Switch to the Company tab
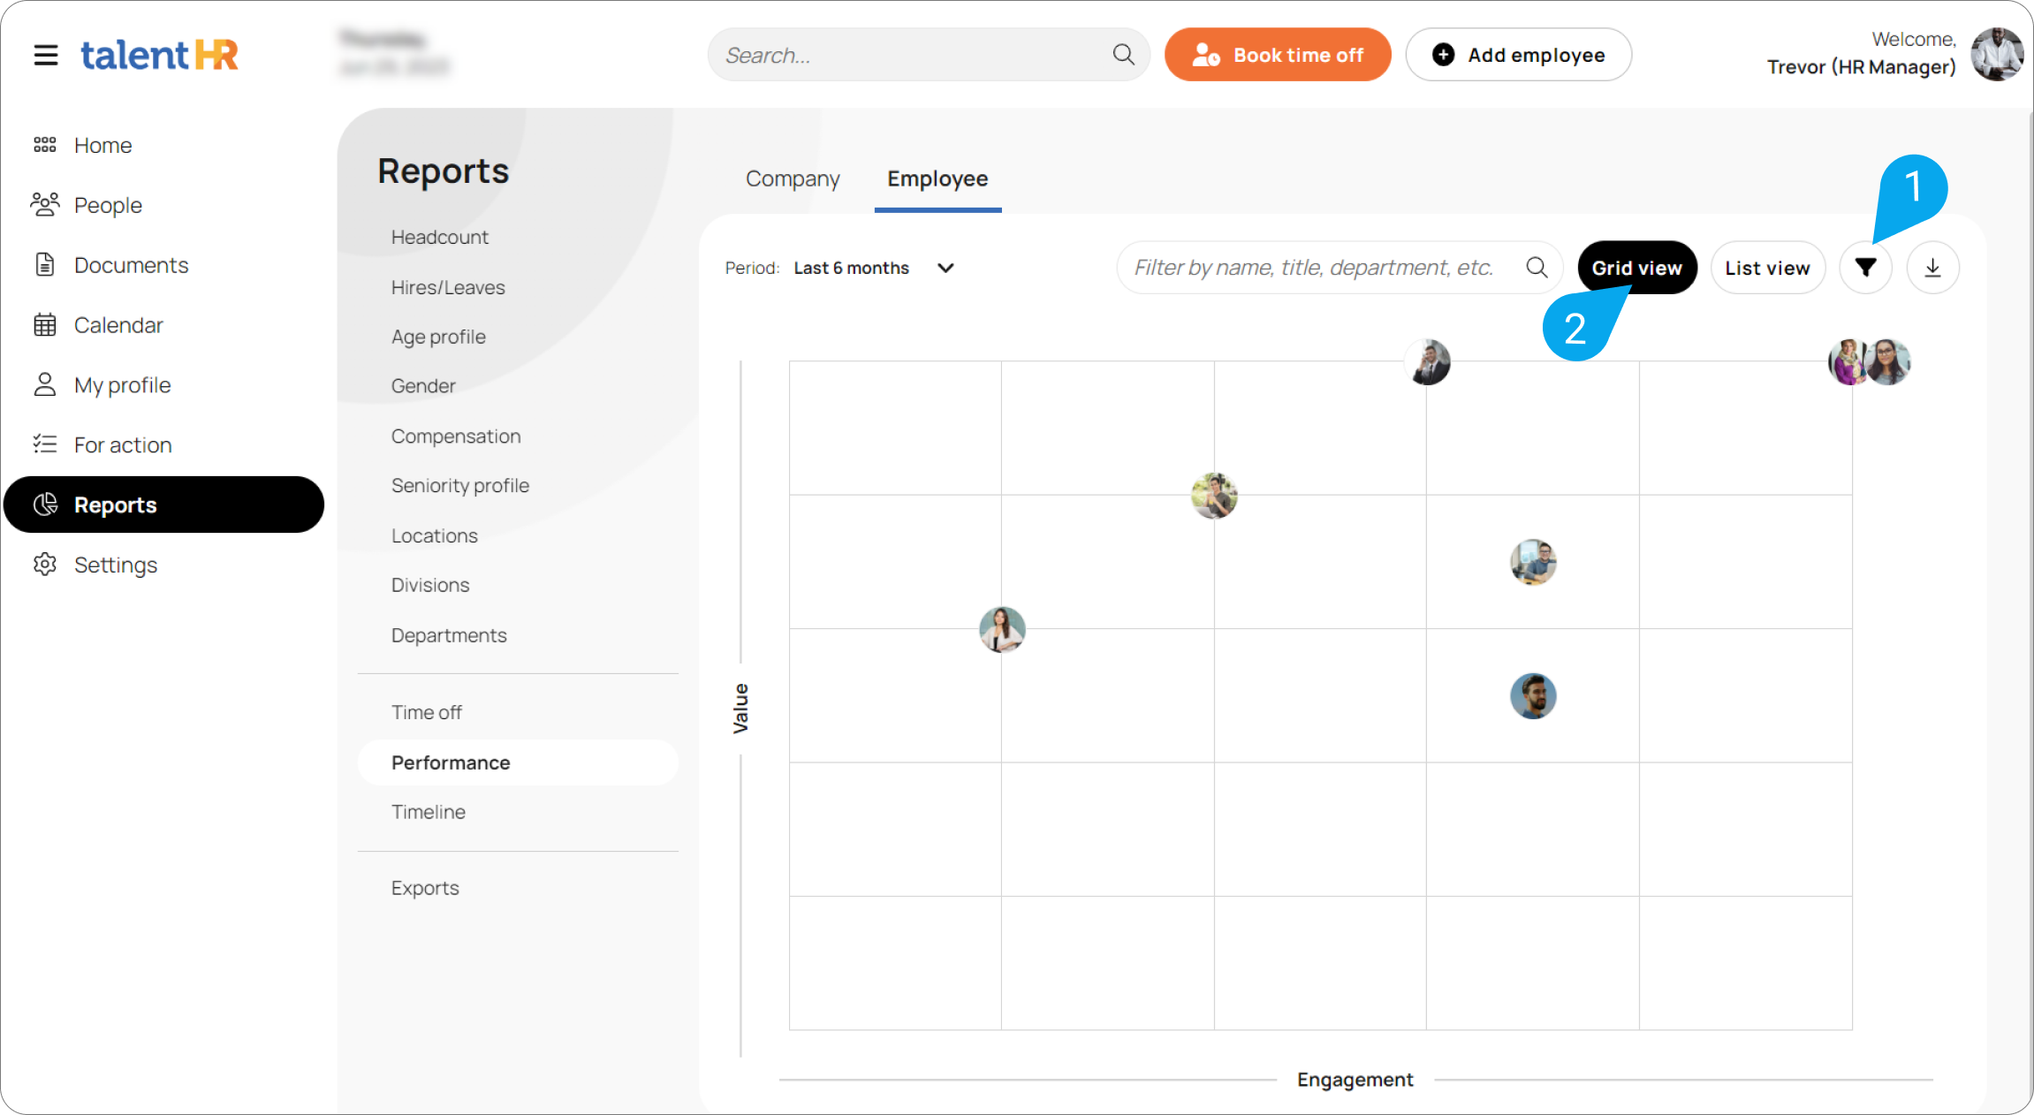2034x1115 pixels. click(792, 178)
